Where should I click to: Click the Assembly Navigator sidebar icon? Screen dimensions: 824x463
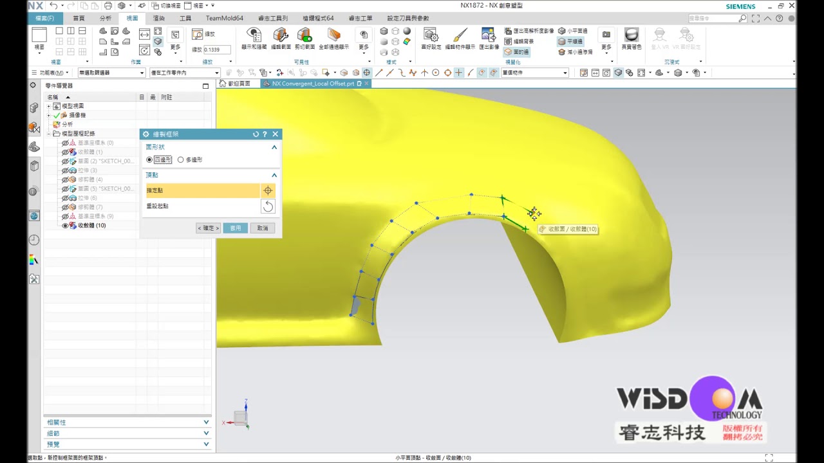click(33, 108)
